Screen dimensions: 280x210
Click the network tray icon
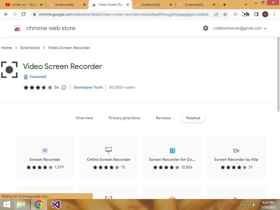[x=248, y=205]
